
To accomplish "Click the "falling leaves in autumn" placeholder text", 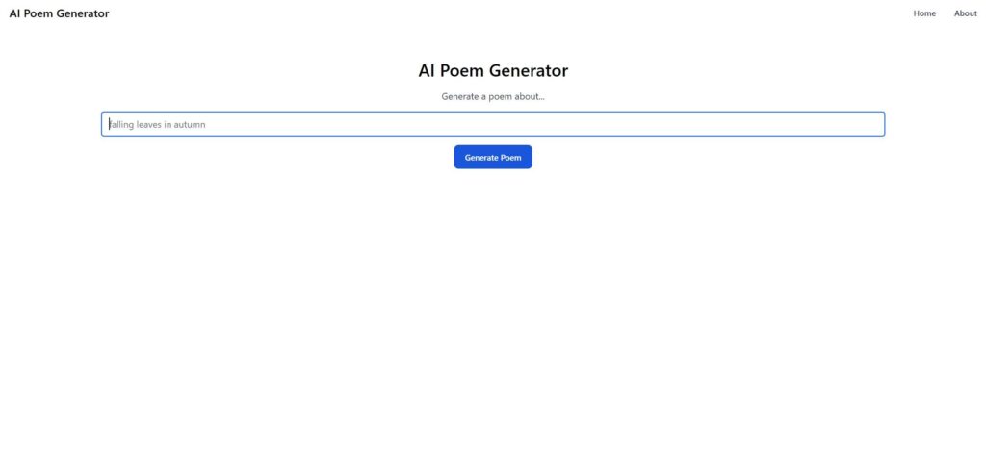I will (157, 124).
